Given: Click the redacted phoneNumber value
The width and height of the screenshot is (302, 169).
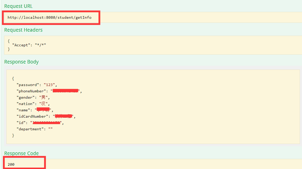Looking at the screenshot, I should [x=65, y=91].
